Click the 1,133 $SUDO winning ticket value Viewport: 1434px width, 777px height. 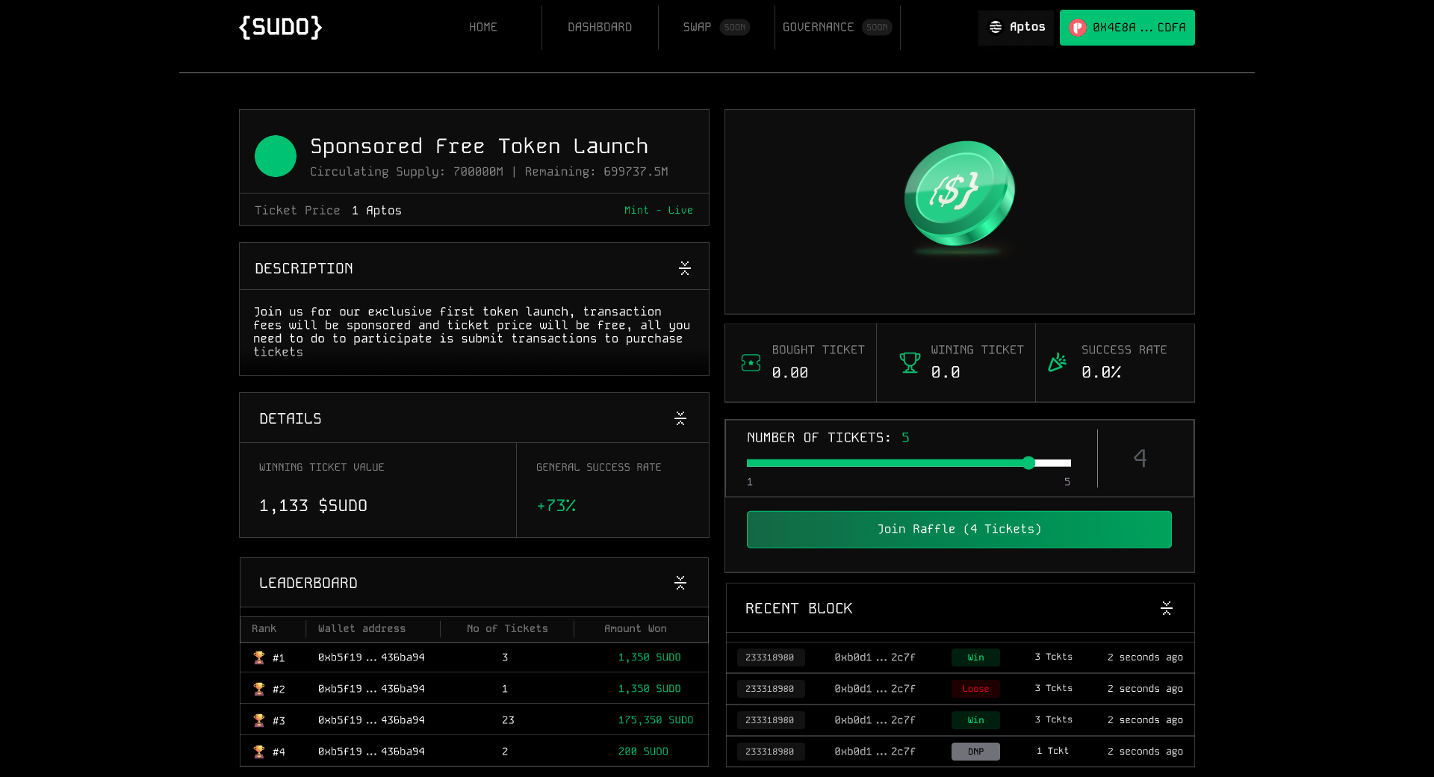[313, 506]
